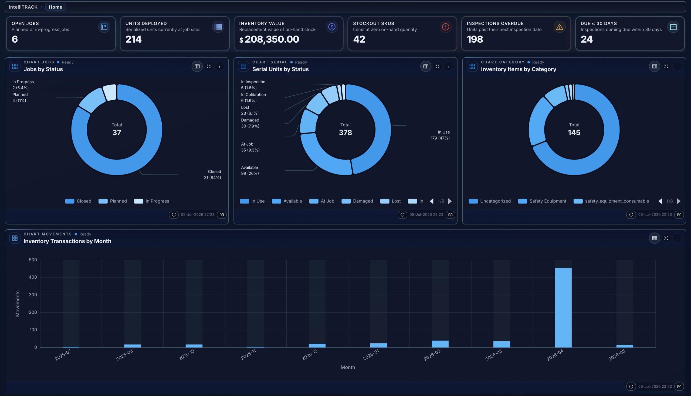Go to previous legend page in Serial Units chart

431,201
